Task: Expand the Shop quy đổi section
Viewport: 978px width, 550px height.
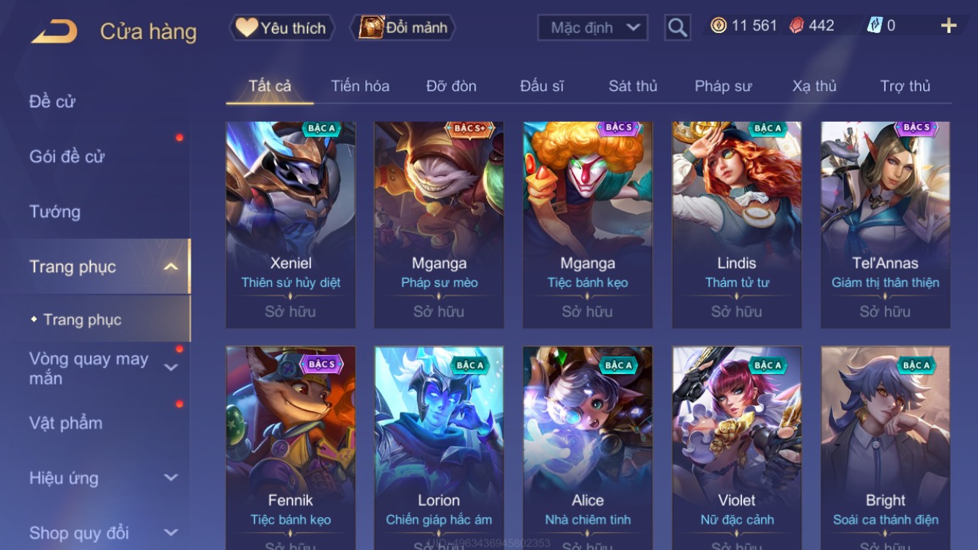Action: pyautogui.click(x=170, y=533)
